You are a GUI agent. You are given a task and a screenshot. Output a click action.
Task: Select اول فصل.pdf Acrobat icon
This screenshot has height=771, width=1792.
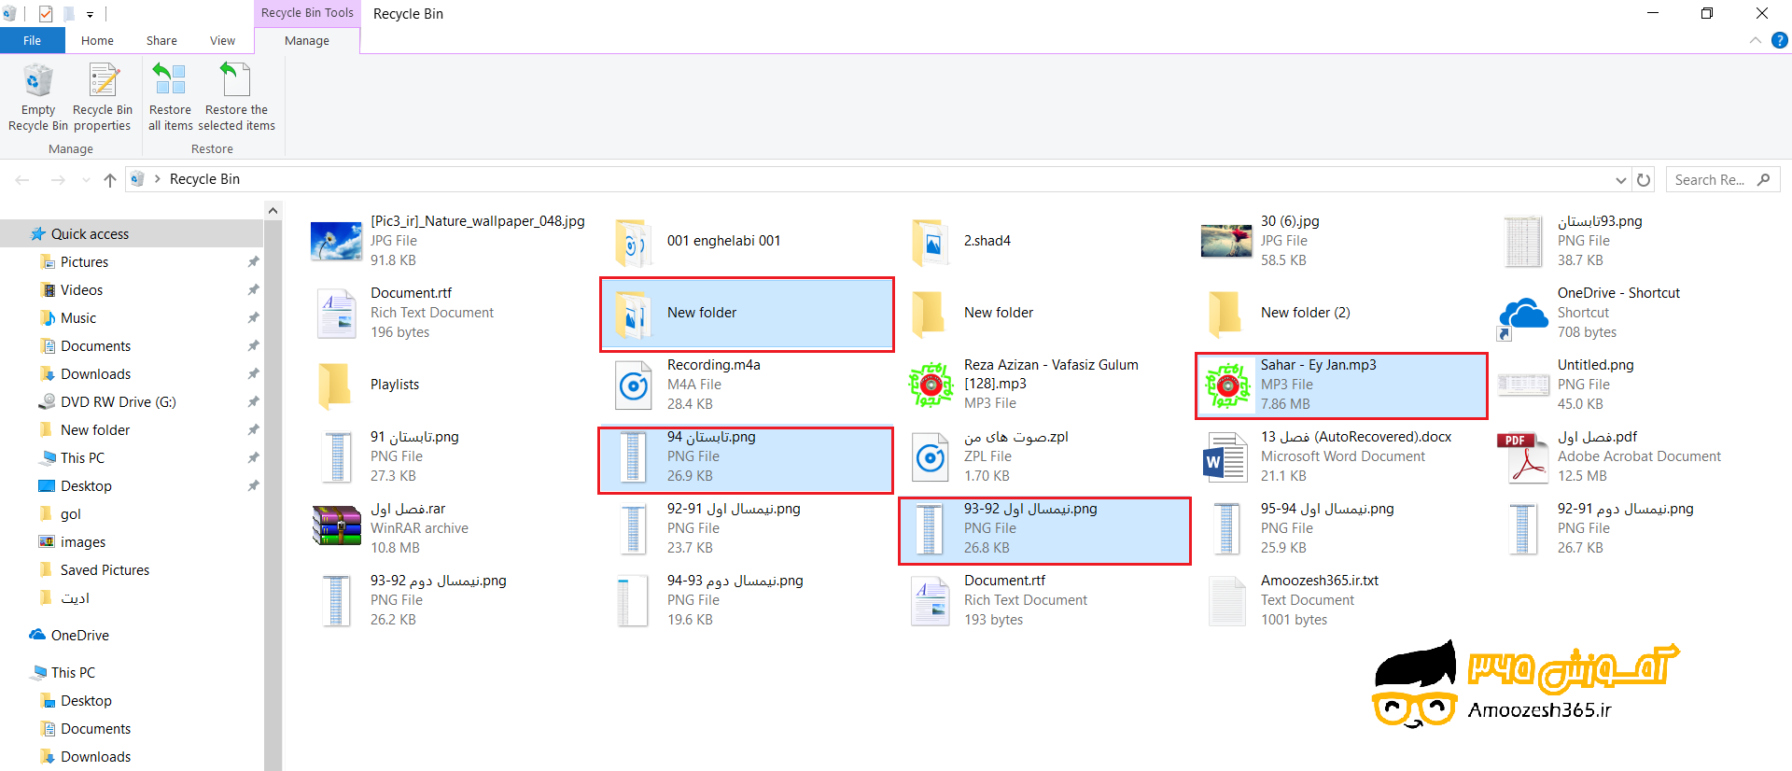[1523, 456]
